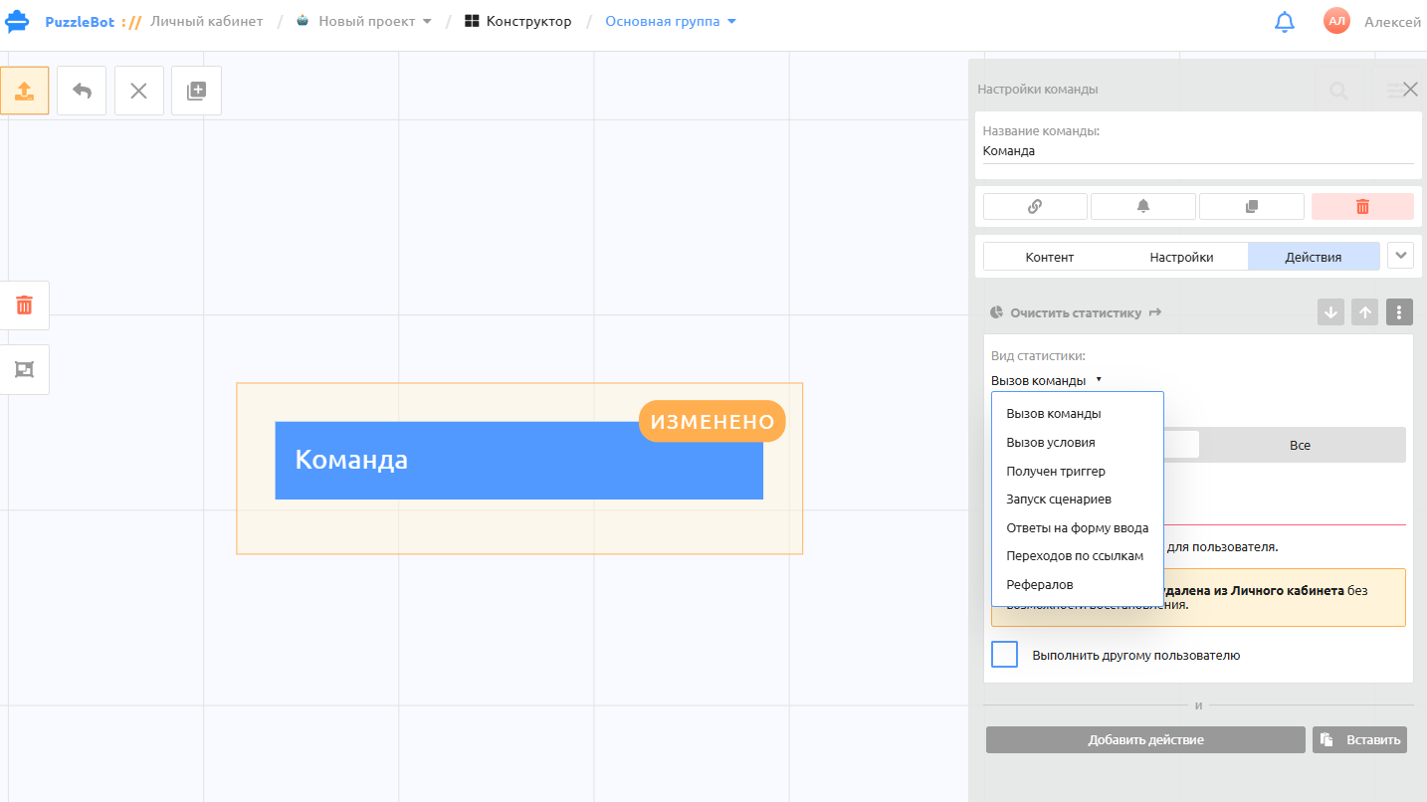
Task: Click the 'Вставить' button
Action: (x=1359, y=739)
